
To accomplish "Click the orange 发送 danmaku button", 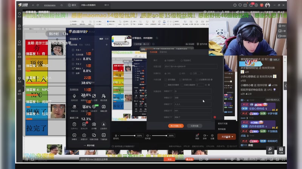I will [169, 159].
